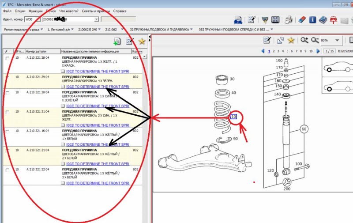Screen dimensions: 353x223
Task: Click footnote icon for A 210 321 16 04
Action: click(x=63, y=144)
